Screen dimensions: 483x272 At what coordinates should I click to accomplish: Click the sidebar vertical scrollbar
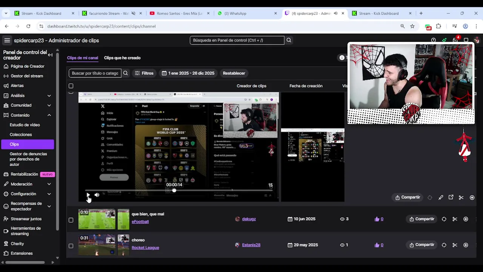(x=57, y=142)
